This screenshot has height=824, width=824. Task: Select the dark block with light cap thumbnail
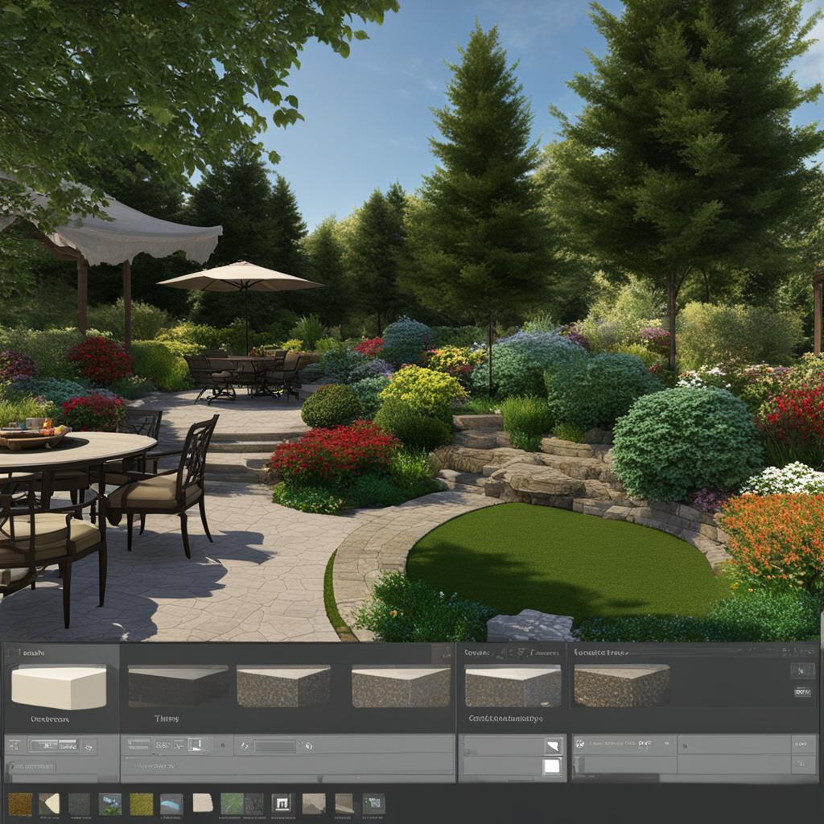tap(178, 686)
